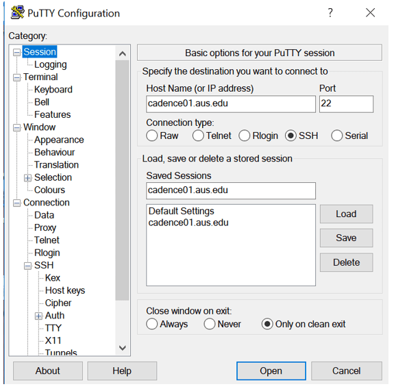
Task: Click the PuTTY icon in title bar
Action: pos(17,12)
